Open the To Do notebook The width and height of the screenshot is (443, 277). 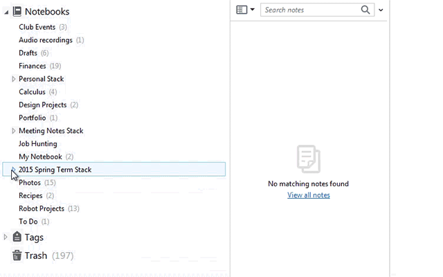tap(28, 222)
